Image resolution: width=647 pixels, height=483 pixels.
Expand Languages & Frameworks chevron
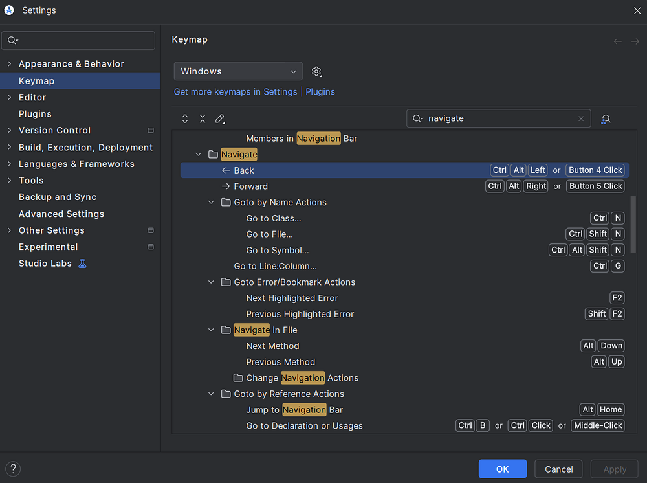(x=10, y=164)
